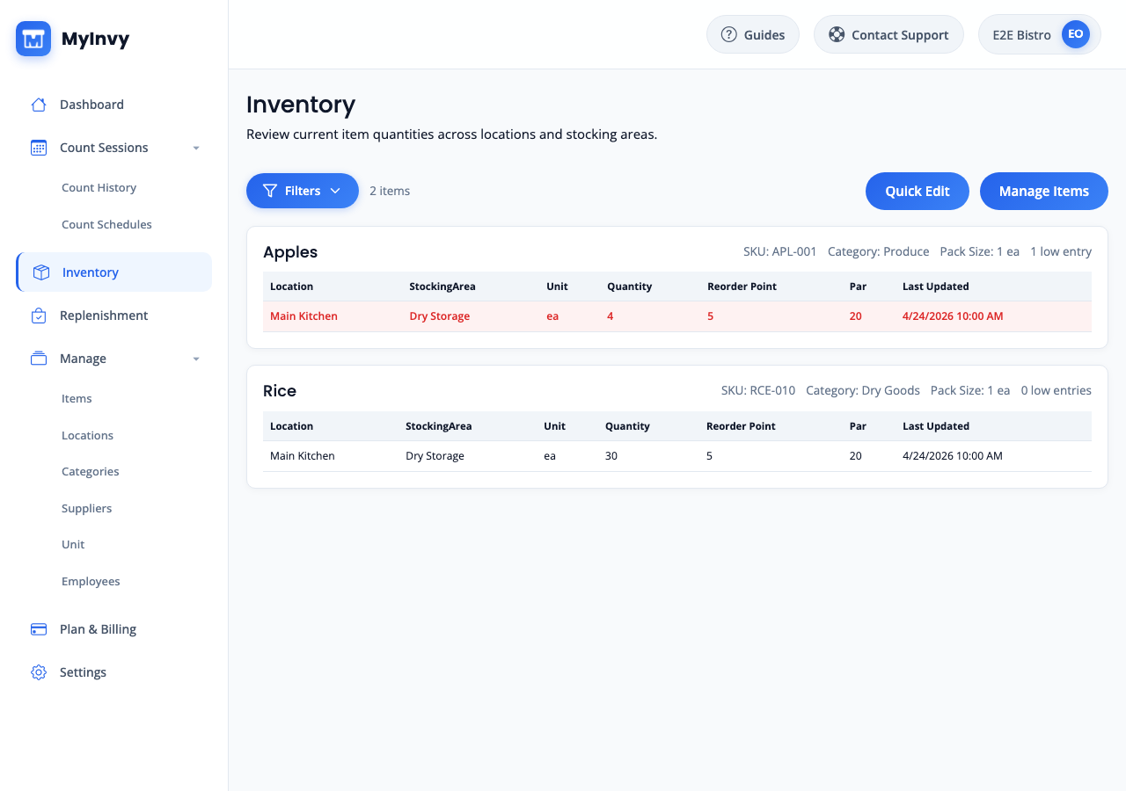
Task: Click Dry Storage in the Rice row
Action: point(435,456)
